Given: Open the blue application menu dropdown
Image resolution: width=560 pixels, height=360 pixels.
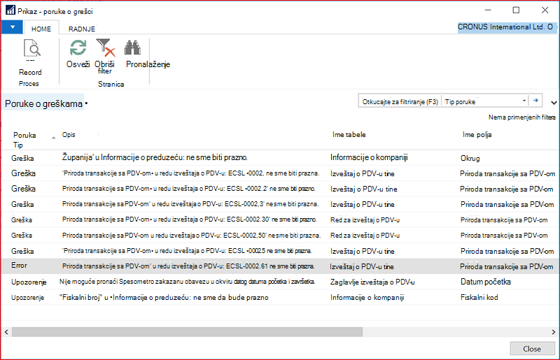Looking at the screenshot, I should coord(12,27).
